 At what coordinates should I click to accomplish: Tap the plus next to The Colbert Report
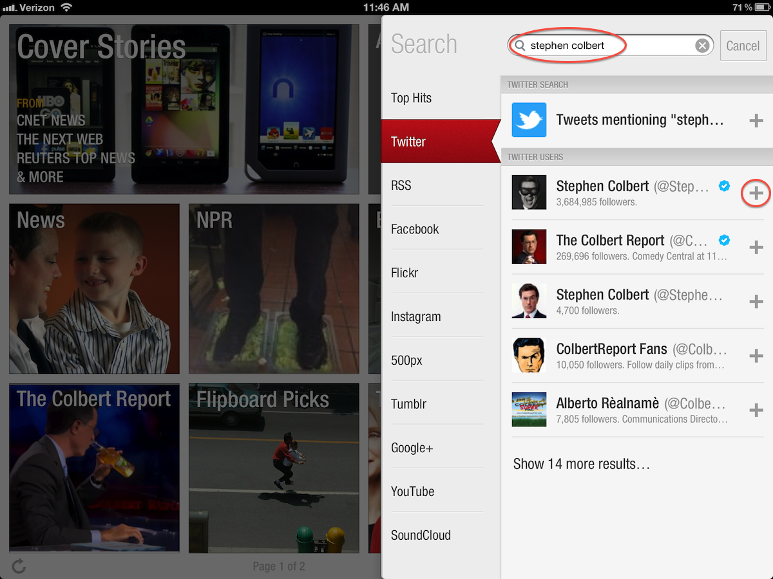[x=756, y=248]
